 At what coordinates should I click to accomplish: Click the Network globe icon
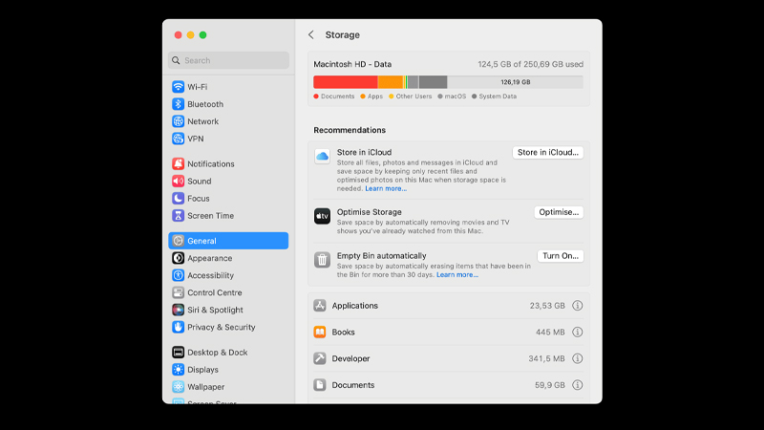[179, 121]
